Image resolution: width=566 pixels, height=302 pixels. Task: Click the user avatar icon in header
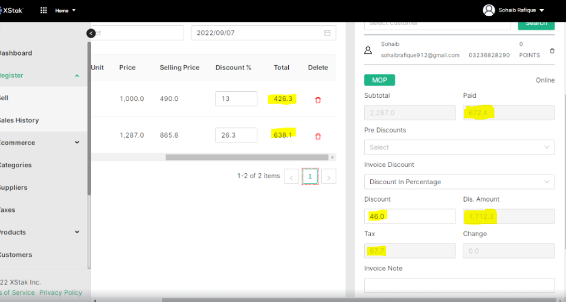489,10
